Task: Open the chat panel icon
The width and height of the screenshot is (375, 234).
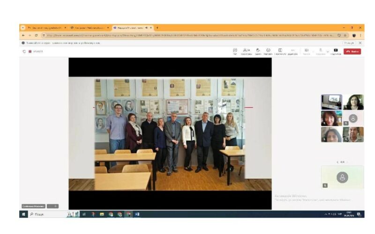Action: [x=235, y=51]
